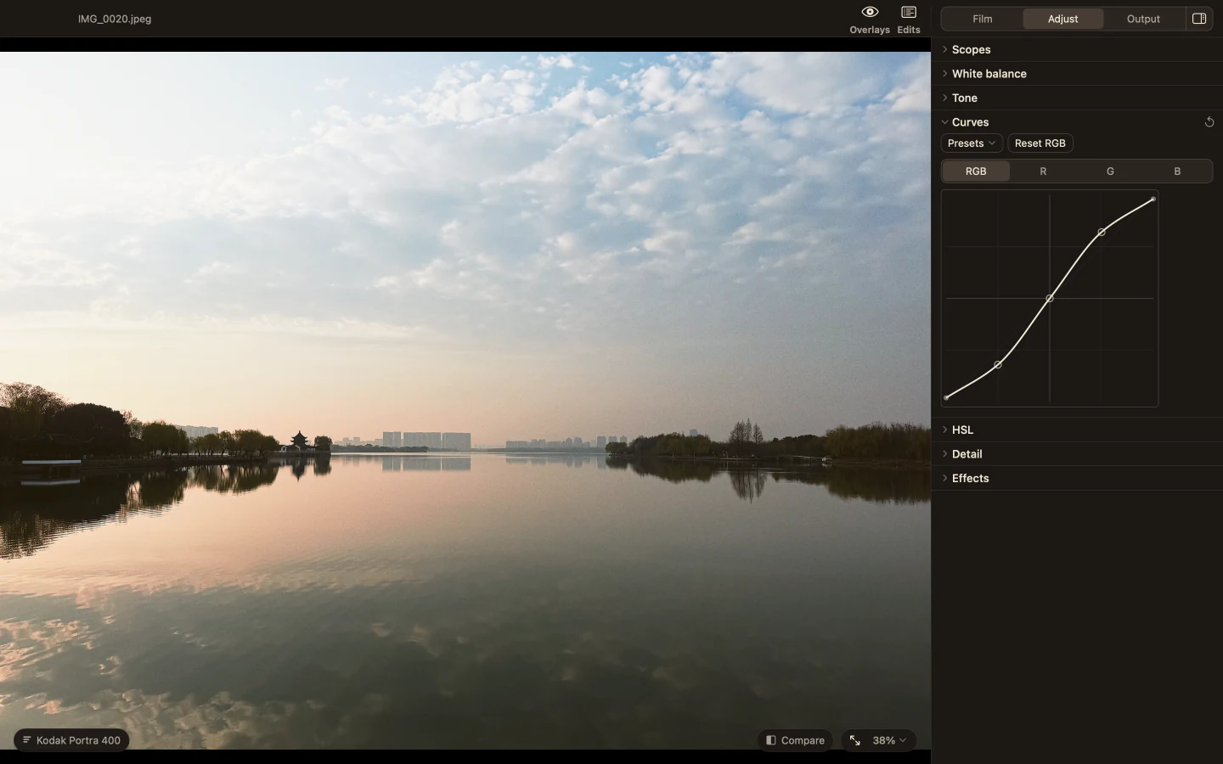
Task: Switch to the Output tab
Action: 1143,19
